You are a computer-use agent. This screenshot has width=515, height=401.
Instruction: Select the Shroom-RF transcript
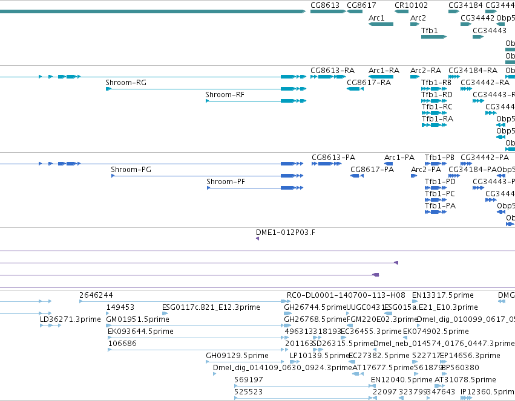pyautogui.click(x=256, y=101)
